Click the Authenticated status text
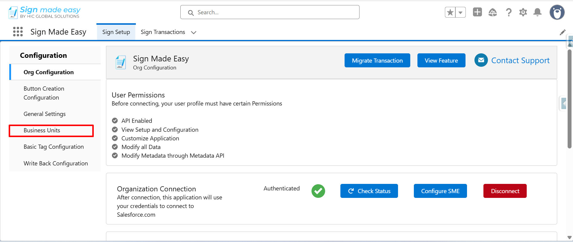This screenshot has height=242, width=573. (x=282, y=188)
